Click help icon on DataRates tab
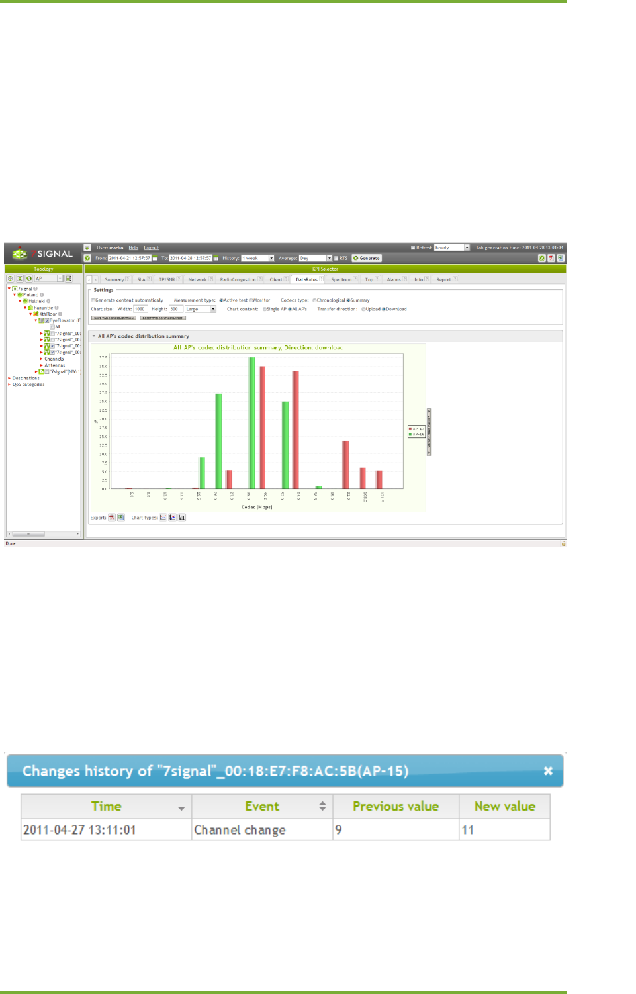The width and height of the screenshot is (636, 994). pyautogui.click(x=322, y=279)
